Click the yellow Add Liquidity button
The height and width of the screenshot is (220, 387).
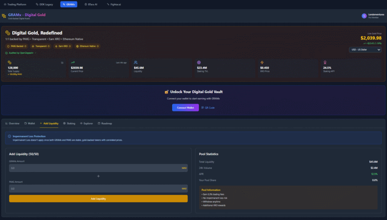tap(98, 199)
